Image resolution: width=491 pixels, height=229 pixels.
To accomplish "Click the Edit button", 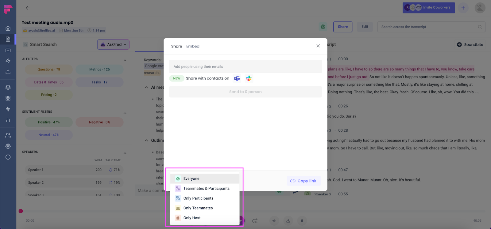I will pos(365,27).
